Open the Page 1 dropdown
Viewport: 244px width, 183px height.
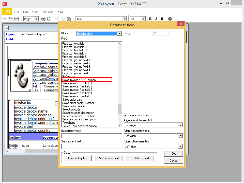[36, 19]
